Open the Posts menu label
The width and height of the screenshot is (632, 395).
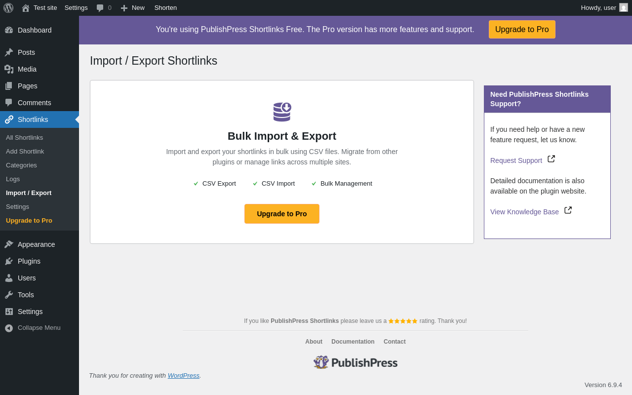26,52
